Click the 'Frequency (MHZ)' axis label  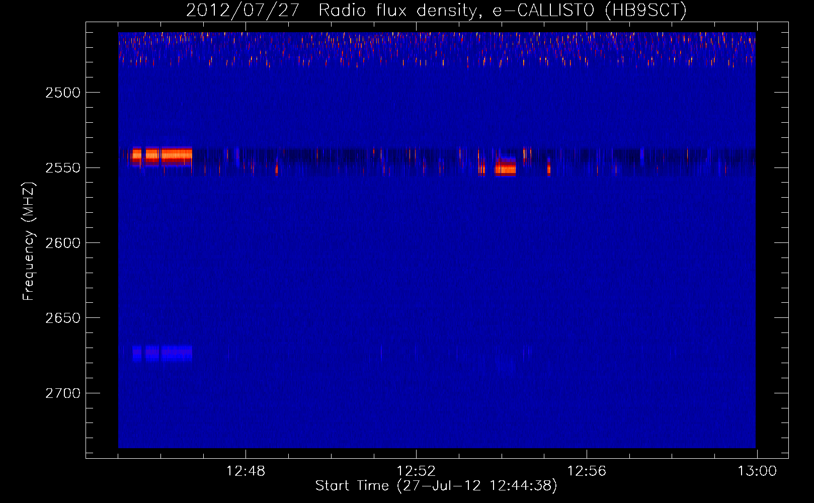(29, 241)
